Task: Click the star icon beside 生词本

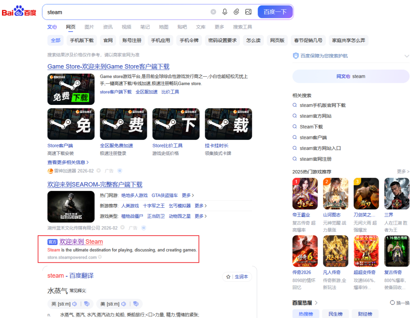Action: (x=228, y=277)
